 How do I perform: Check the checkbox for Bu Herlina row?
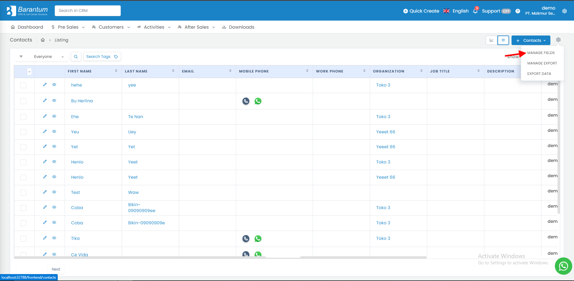(23, 101)
